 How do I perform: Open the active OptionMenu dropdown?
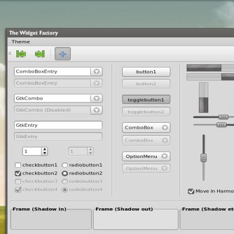pyautogui.click(x=146, y=156)
